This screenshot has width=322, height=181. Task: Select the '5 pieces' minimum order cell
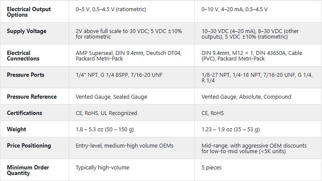coord(212,167)
